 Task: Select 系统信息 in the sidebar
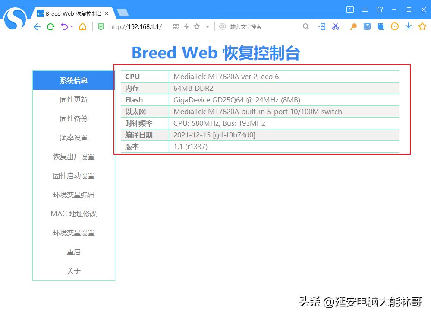[74, 80]
